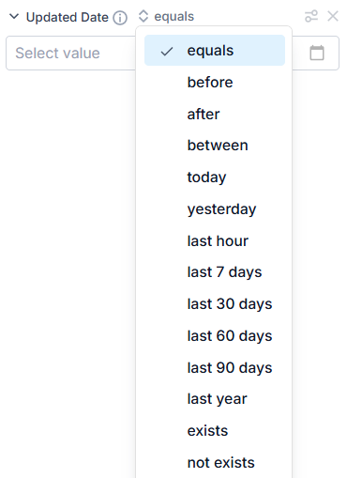Image resolution: width=347 pixels, height=478 pixels.
Task: Select the before operator
Action: click(x=215, y=83)
